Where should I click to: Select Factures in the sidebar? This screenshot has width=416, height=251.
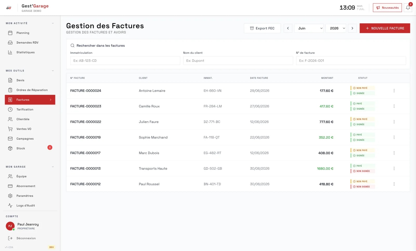(30, 100)
